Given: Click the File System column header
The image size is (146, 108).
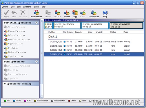Looking at the screenshot, I should click(x=68, y=32).
